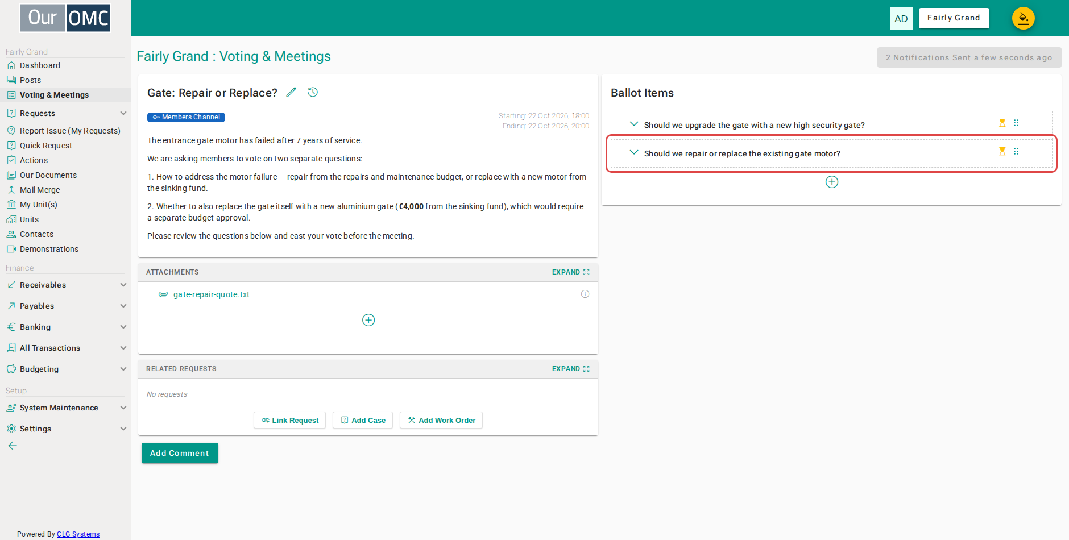Expand the Budgeting sidebar menu
The height and width of the screenshot is (540, 1069).
pos(123,369)
